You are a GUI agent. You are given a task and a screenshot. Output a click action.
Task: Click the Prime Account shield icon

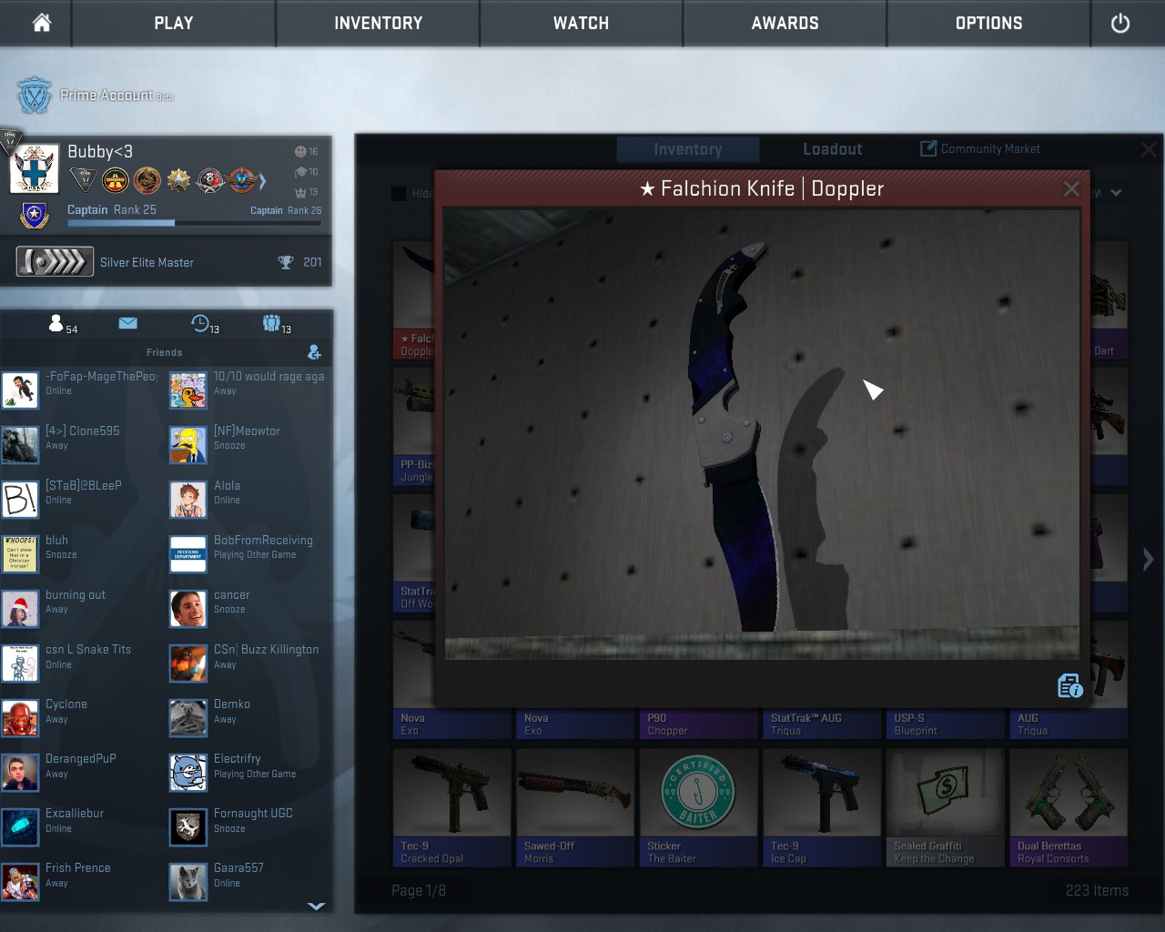pos(35,95)
